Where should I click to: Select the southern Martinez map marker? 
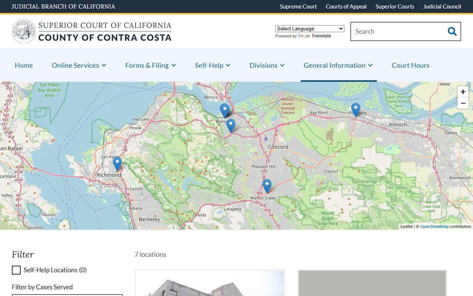pyautogui.click(x=231, y=126)
